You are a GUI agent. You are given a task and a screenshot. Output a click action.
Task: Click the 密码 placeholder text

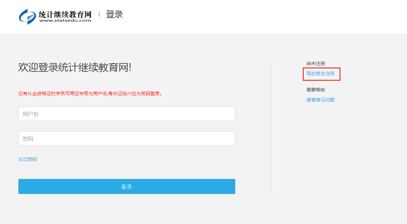tap(28, 139)
